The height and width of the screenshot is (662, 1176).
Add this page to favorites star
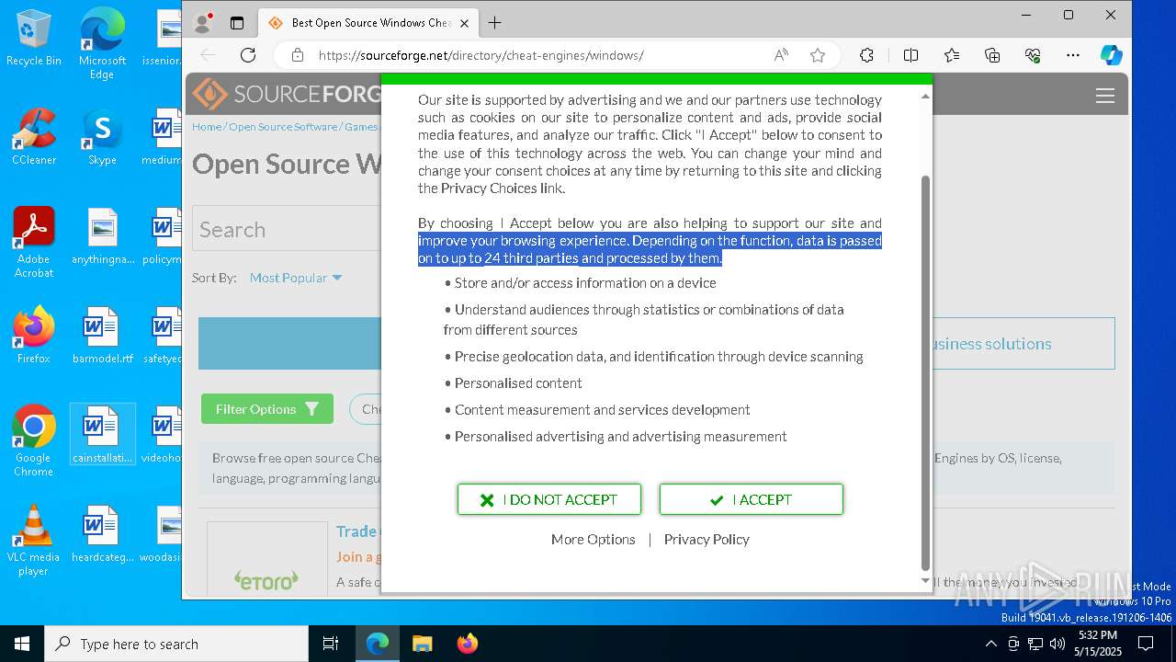click(x=818, y=55)
